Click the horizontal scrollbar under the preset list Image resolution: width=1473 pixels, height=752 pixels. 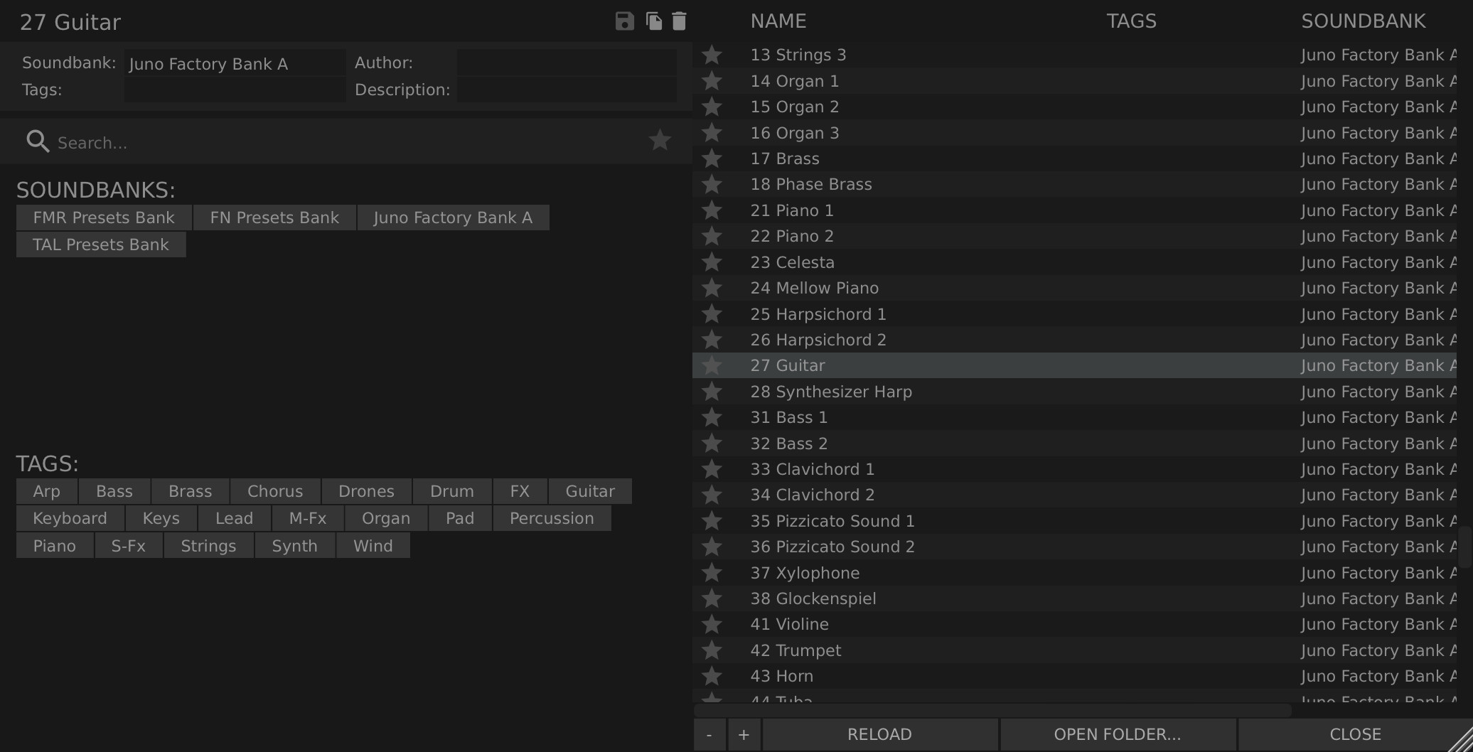992,710
